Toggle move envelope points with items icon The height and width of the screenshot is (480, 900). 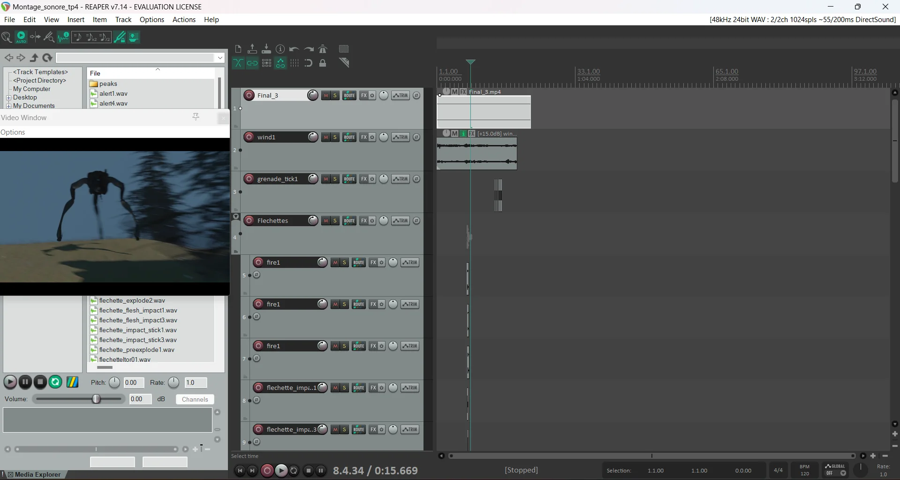coord(280,63)
